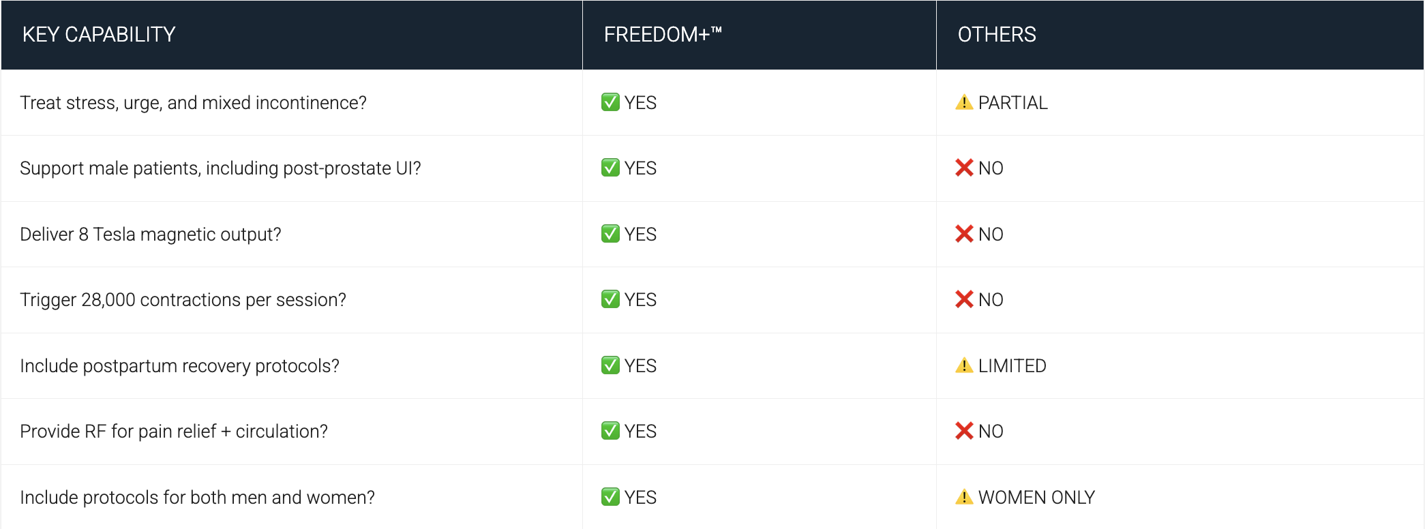1425x529 pixels.
Task: Click the red X in the RF pain relief row
Action: click(964, 431)
